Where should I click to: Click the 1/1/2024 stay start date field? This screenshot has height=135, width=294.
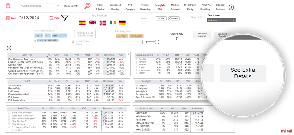click(x=122, y=36)
